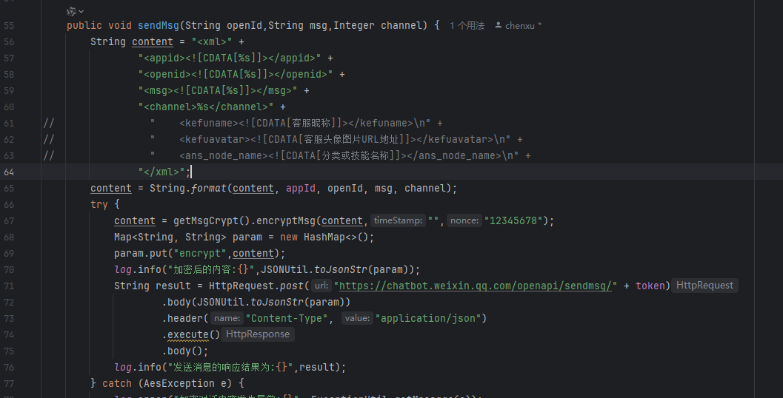The height and width of the screenshot is (398, 783).
Task: Click the encryptMsg method call
Action: tap(286, 220)
